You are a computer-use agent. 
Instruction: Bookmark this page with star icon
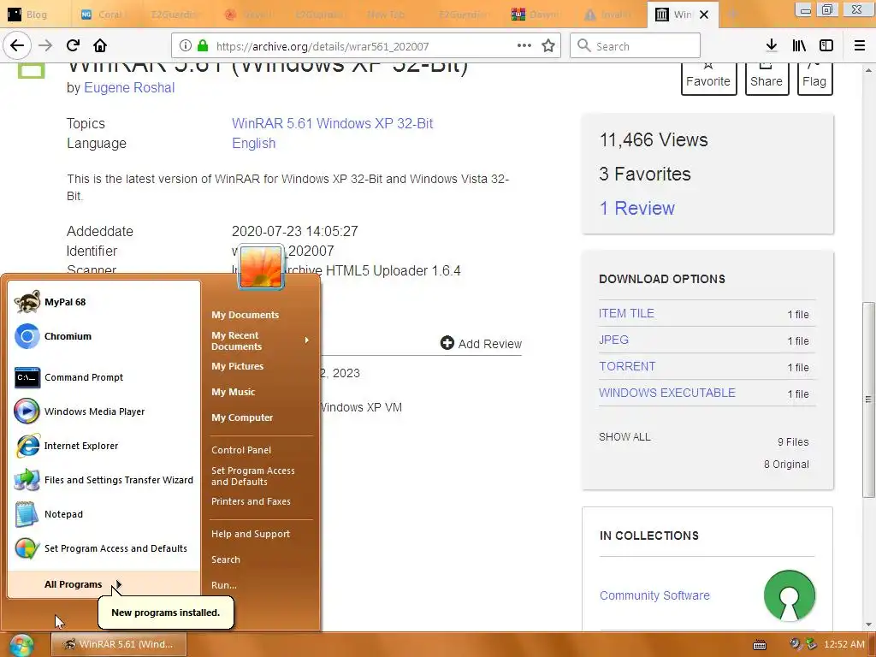548,46
